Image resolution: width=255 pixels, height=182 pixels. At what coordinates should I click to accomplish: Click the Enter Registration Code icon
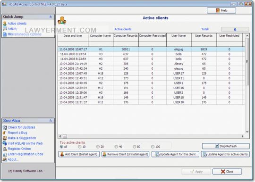[x=5, y=154]
